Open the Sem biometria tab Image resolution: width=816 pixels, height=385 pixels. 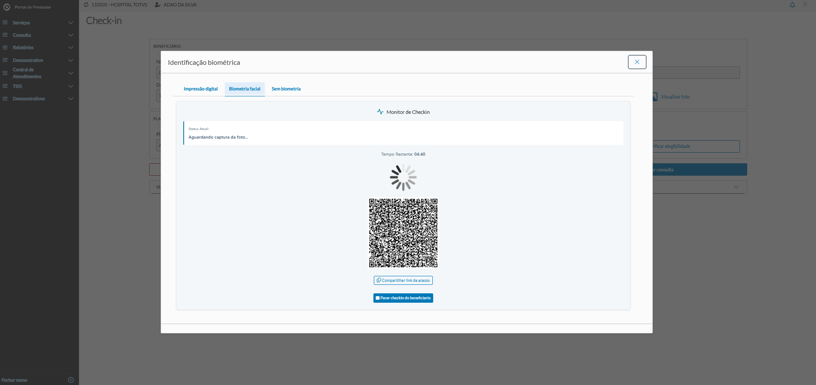coord(286,89)
